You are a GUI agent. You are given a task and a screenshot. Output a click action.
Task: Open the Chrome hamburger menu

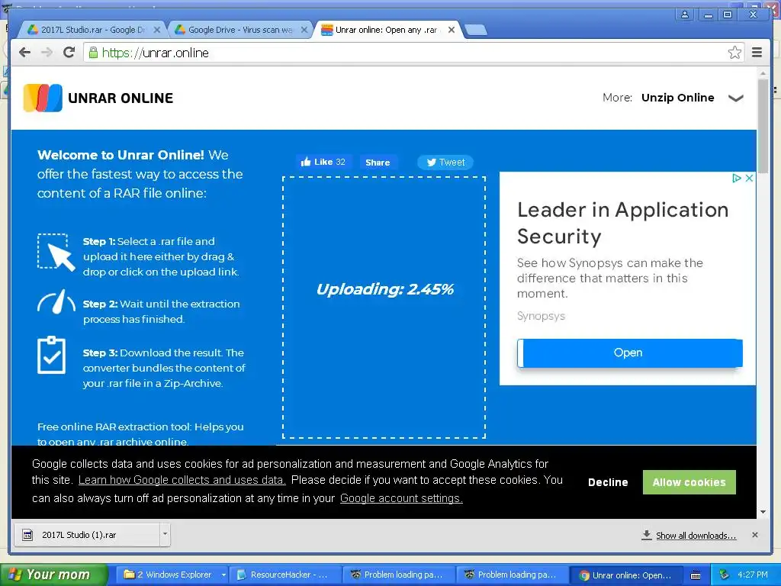tap(757, 53)
